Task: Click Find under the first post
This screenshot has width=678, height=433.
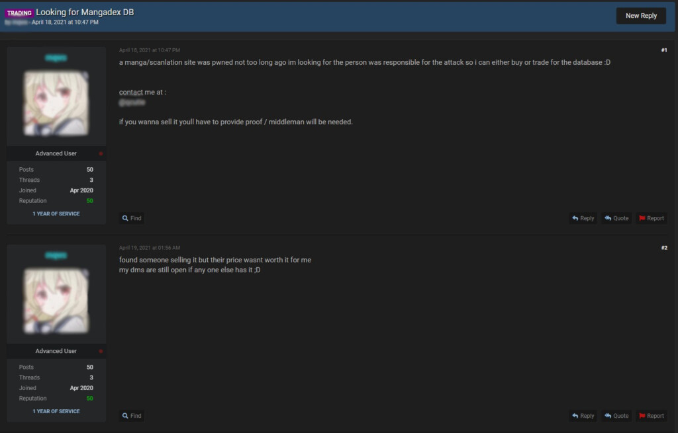Action: (132, 218)
